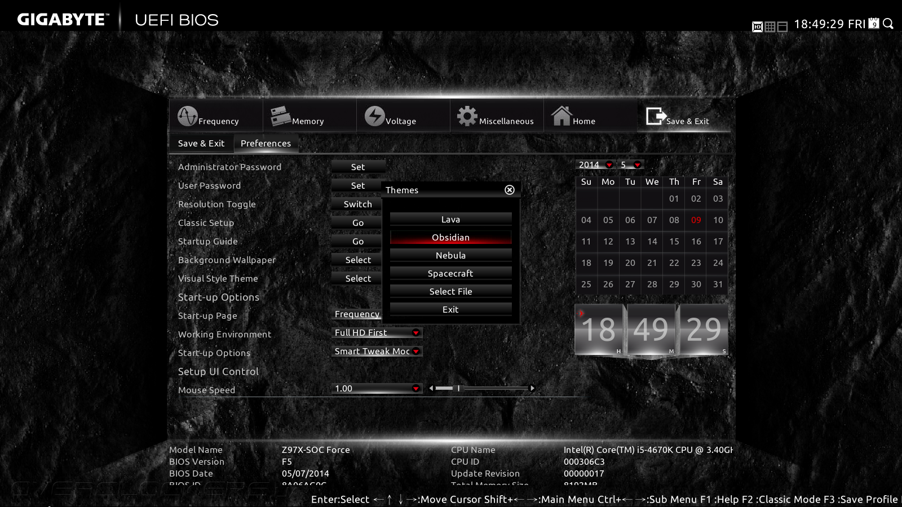
Task: Click the Background Wallpaper label
Action: coord(227,260)
